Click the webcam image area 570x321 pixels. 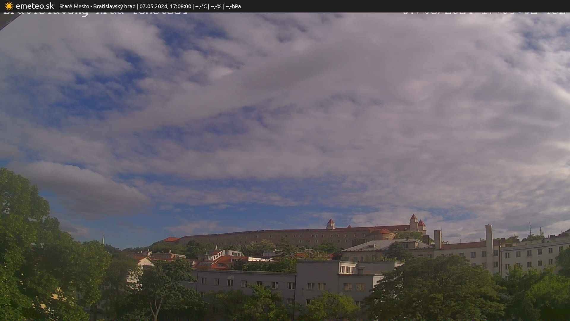coord(285,166)
